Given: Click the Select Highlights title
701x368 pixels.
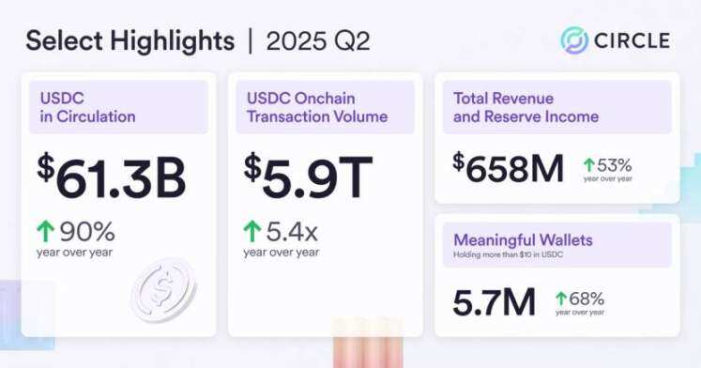Looking at the screenshot, I should point(130,41).
